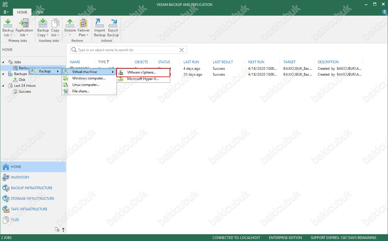Sort by the TYPE column header
The image size is (388, 241).
pos(103,62)
